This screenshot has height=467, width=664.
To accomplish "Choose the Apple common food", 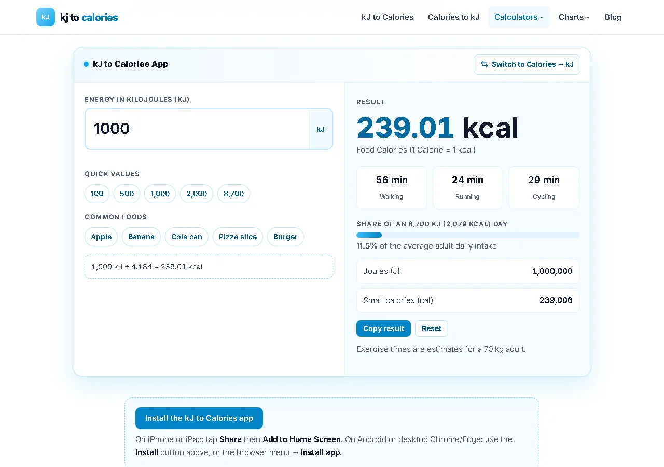I will click(101, 237).
